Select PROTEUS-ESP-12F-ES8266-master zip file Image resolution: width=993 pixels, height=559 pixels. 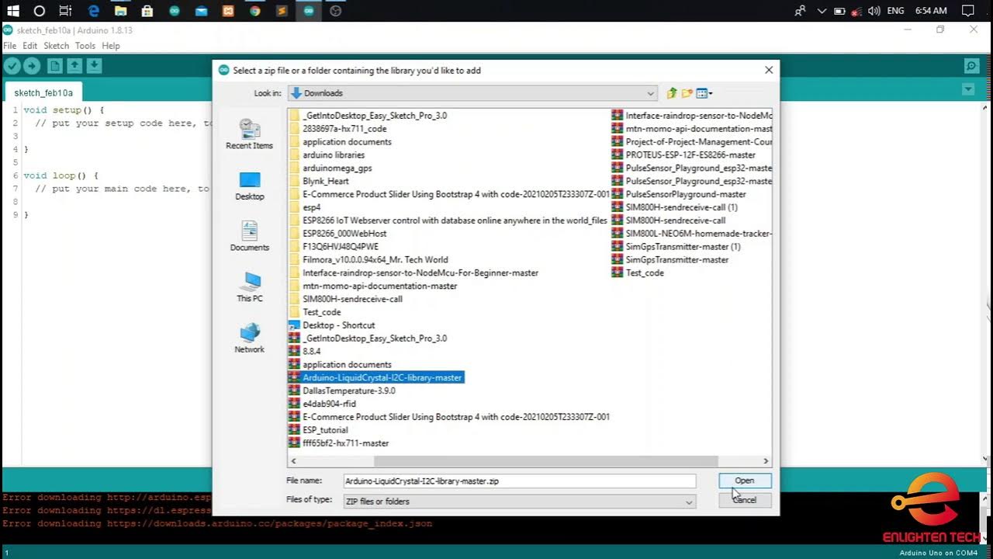(x=683, y=155)
